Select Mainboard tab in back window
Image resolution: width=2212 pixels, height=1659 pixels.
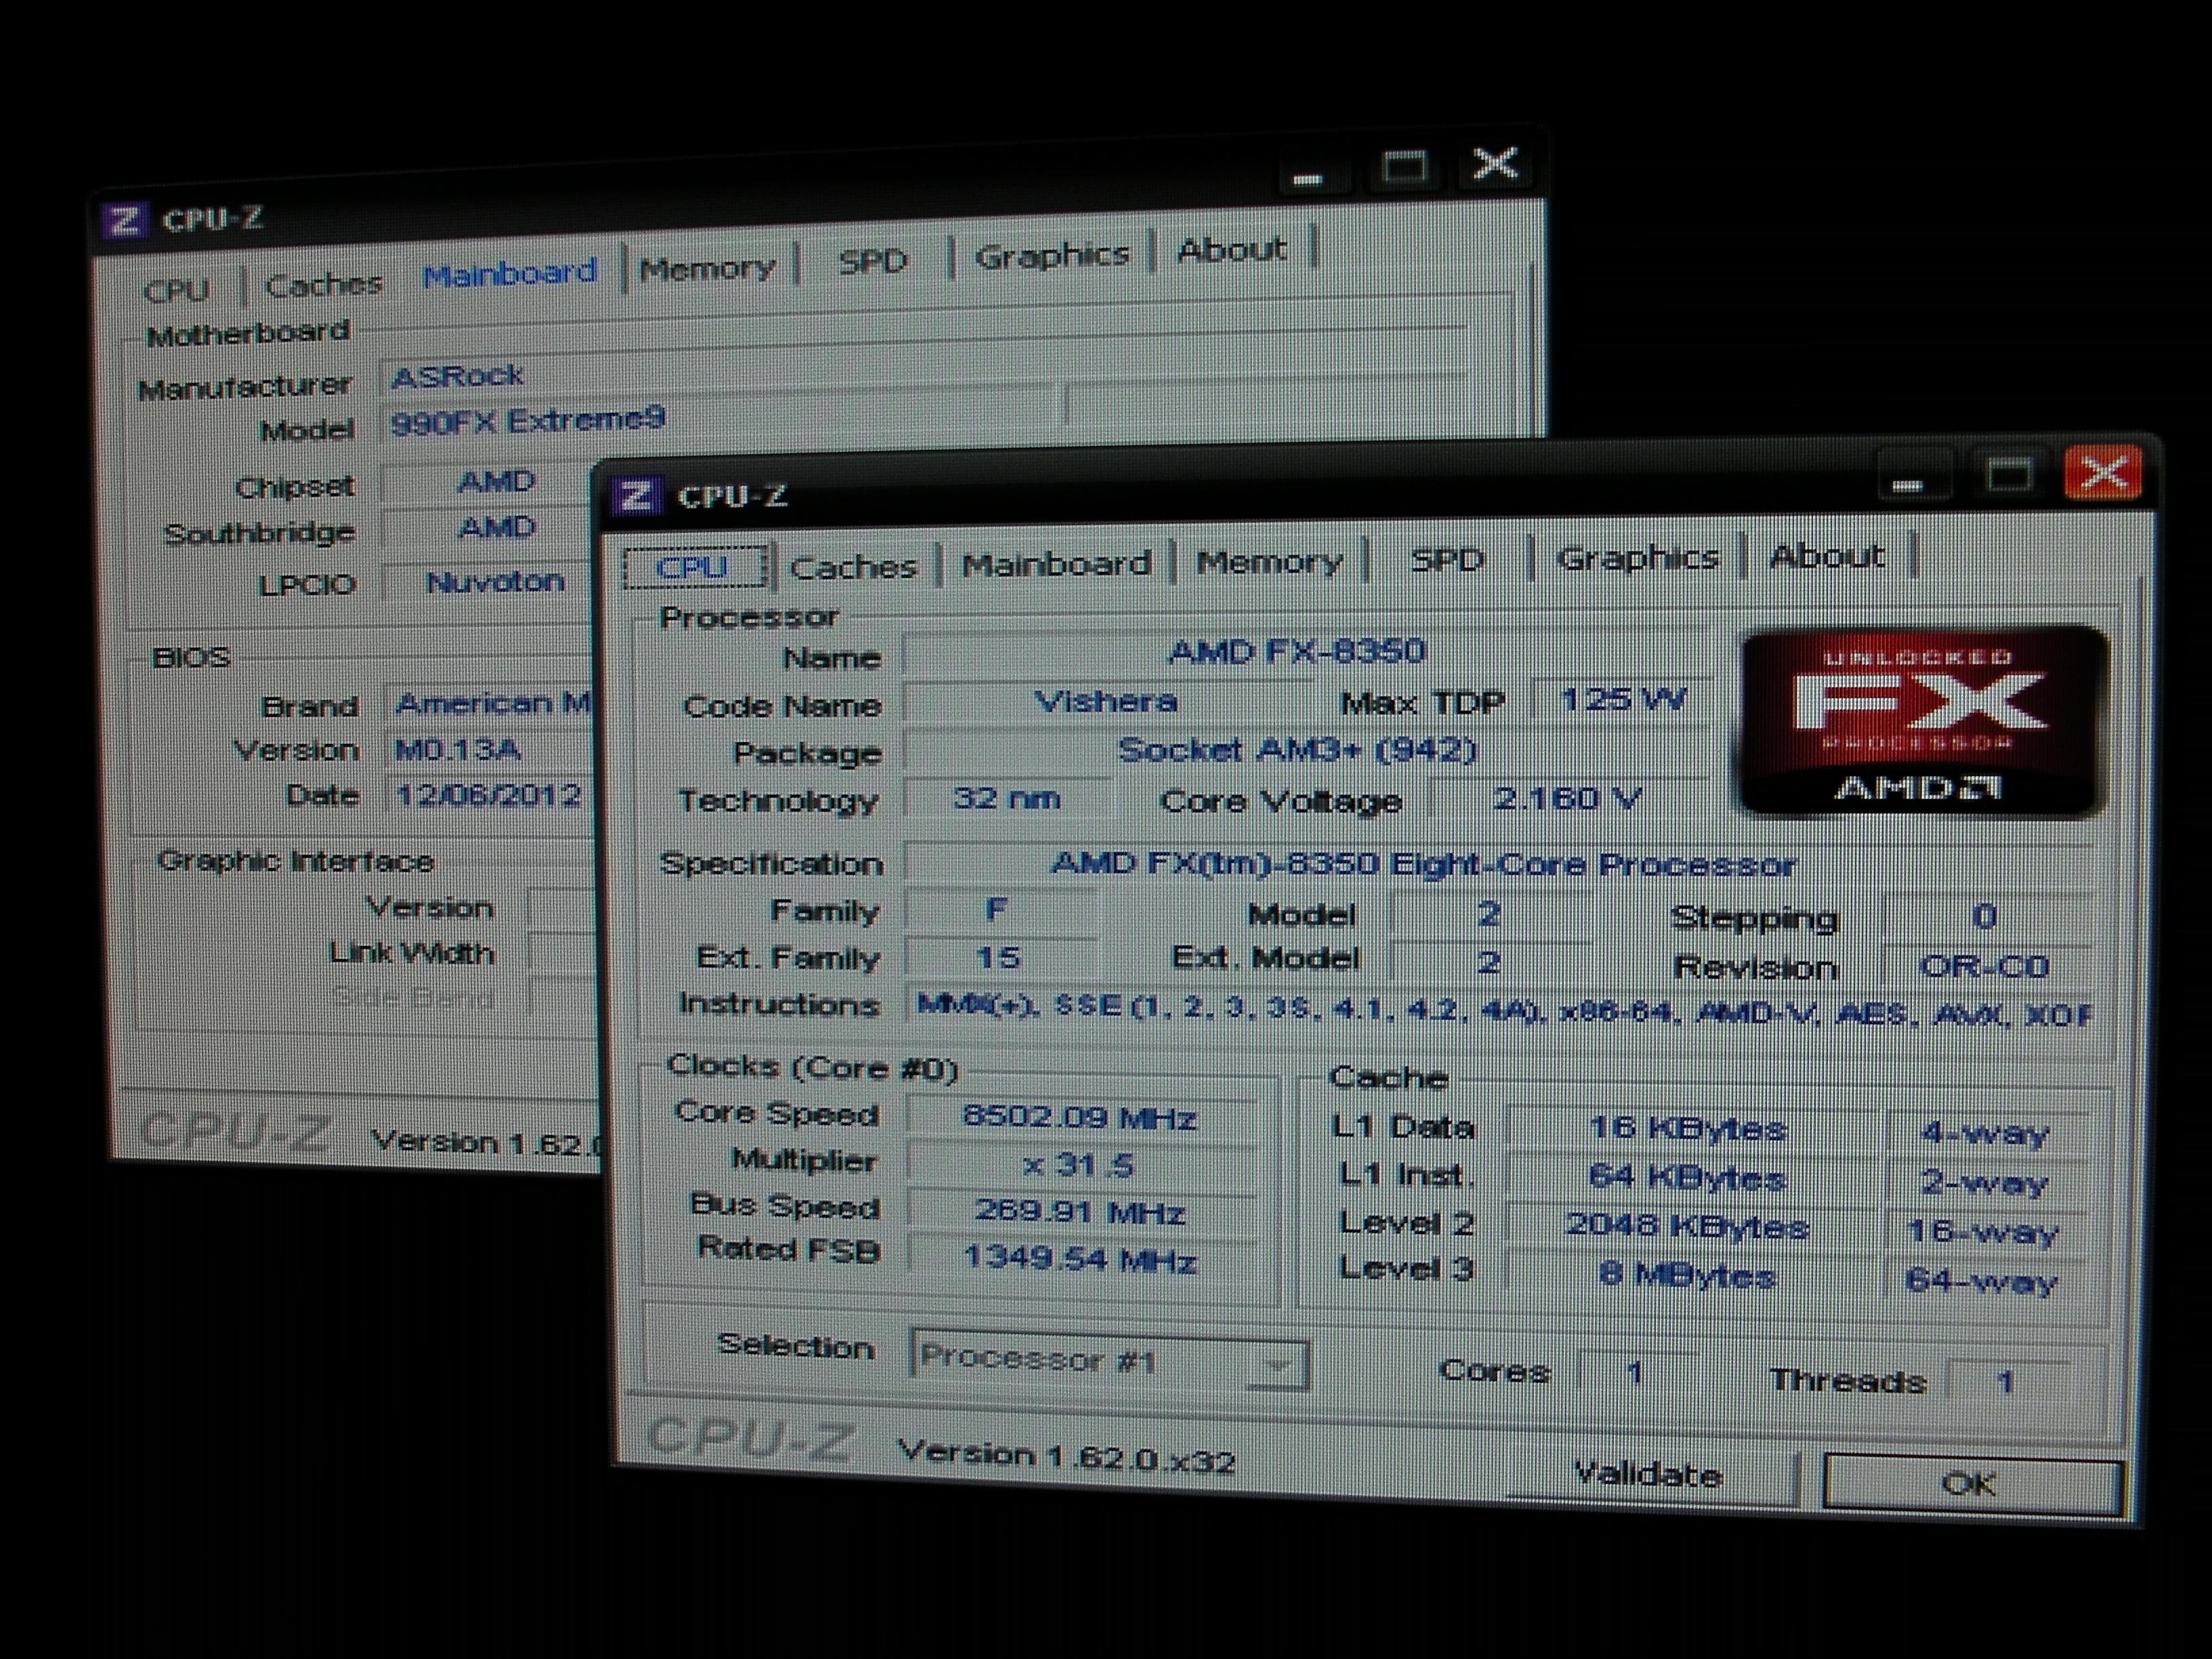pyautogui.click(x=509, y=273)
